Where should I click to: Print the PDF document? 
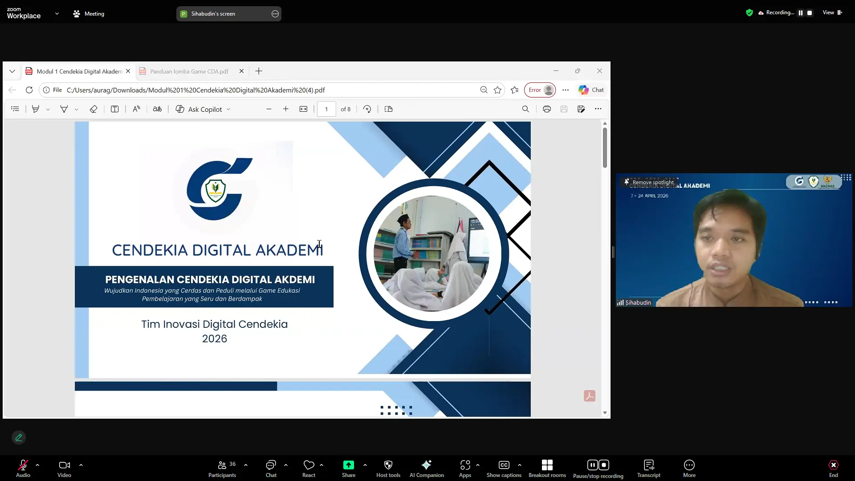(547, 109)
